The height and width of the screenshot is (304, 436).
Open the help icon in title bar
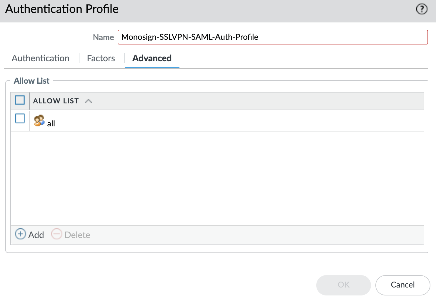tap(422, 9)
